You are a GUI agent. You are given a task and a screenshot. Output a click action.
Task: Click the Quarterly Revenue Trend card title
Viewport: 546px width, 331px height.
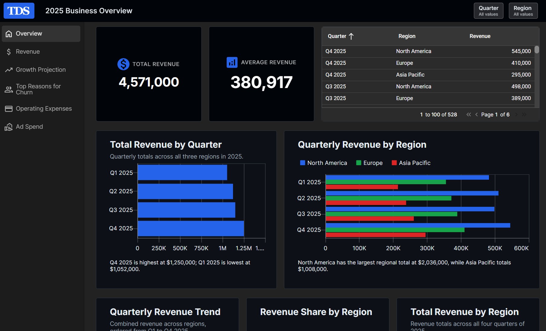click(165, 312)
